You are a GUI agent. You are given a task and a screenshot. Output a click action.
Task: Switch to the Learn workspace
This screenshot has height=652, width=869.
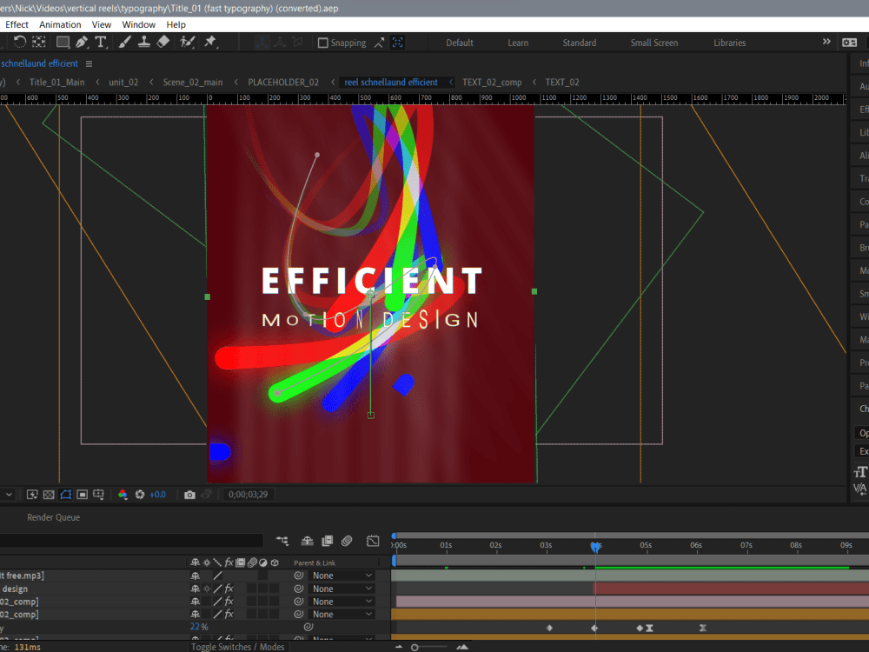[x=518, y=43]
